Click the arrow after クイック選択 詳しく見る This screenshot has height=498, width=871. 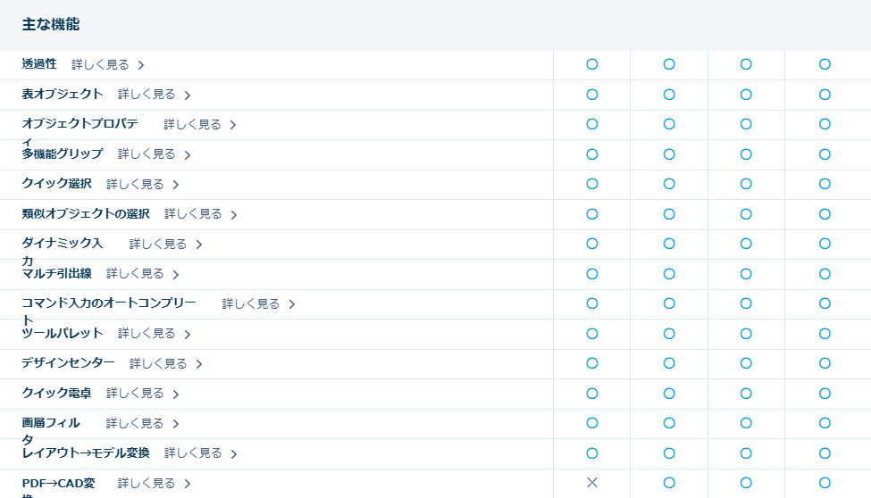click(x=176, y=185)
